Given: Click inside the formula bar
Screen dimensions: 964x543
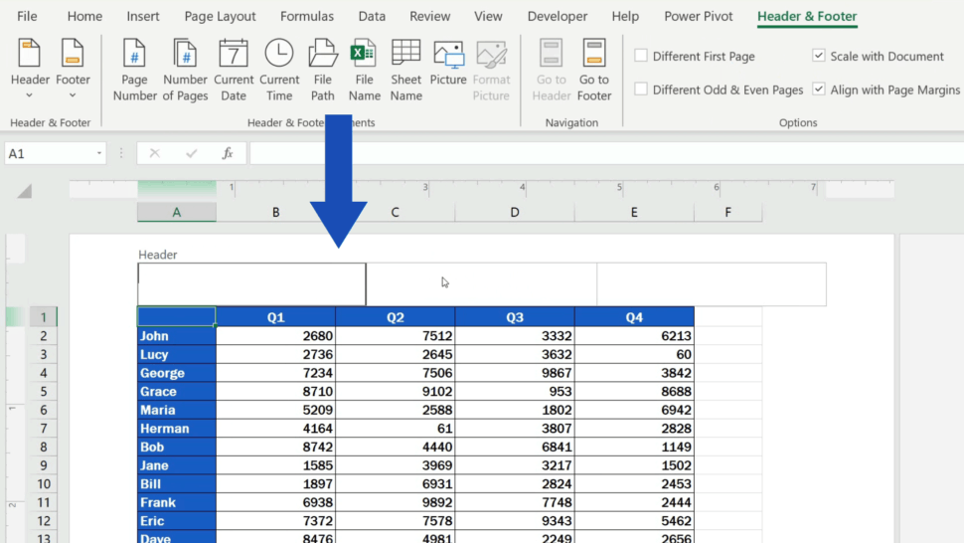Looking at the screenshot, I should click(606, 153).
